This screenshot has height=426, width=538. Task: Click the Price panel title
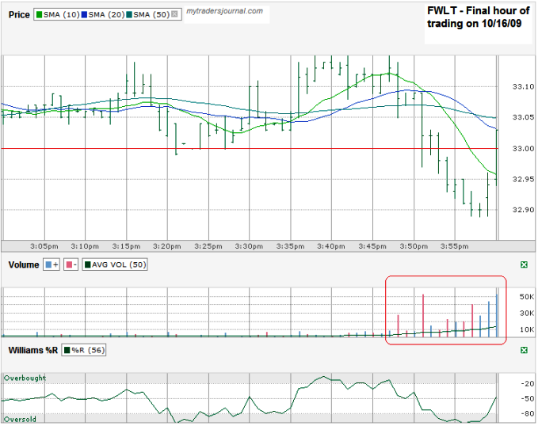point(19,15)
